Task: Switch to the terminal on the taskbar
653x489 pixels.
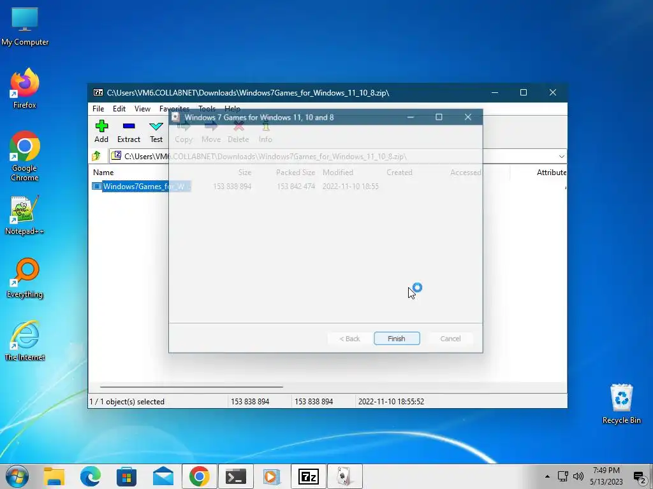Action: [x=236, y=476]
